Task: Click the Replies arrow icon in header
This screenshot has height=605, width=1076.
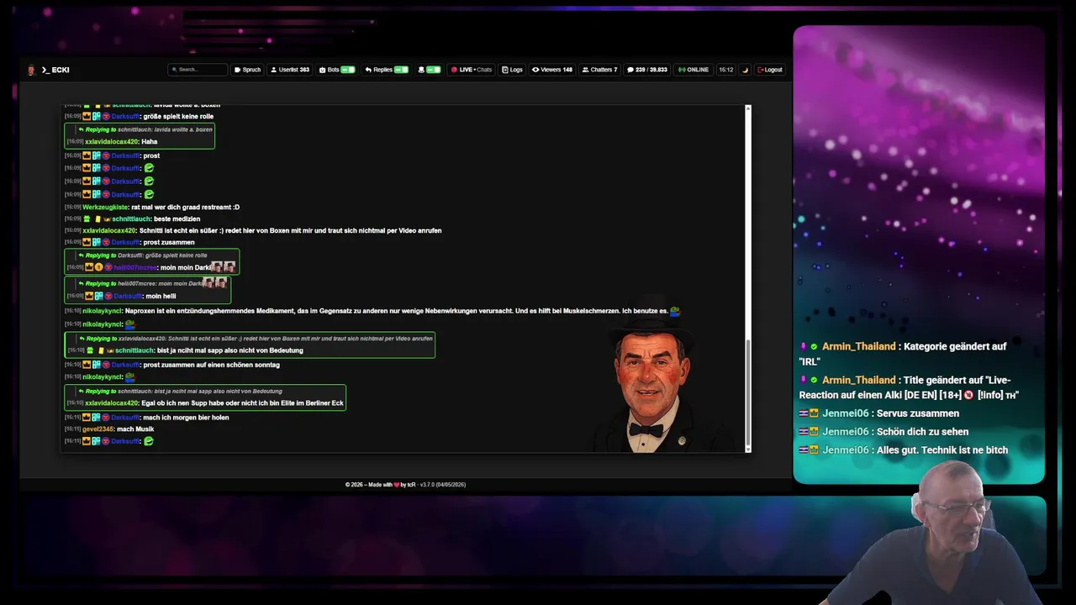Action: point(368,70)
